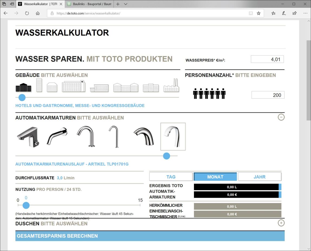Set the open tabs aside
Image resolution: width=311 pixels, height=251 pixels.
pos(12,4)
